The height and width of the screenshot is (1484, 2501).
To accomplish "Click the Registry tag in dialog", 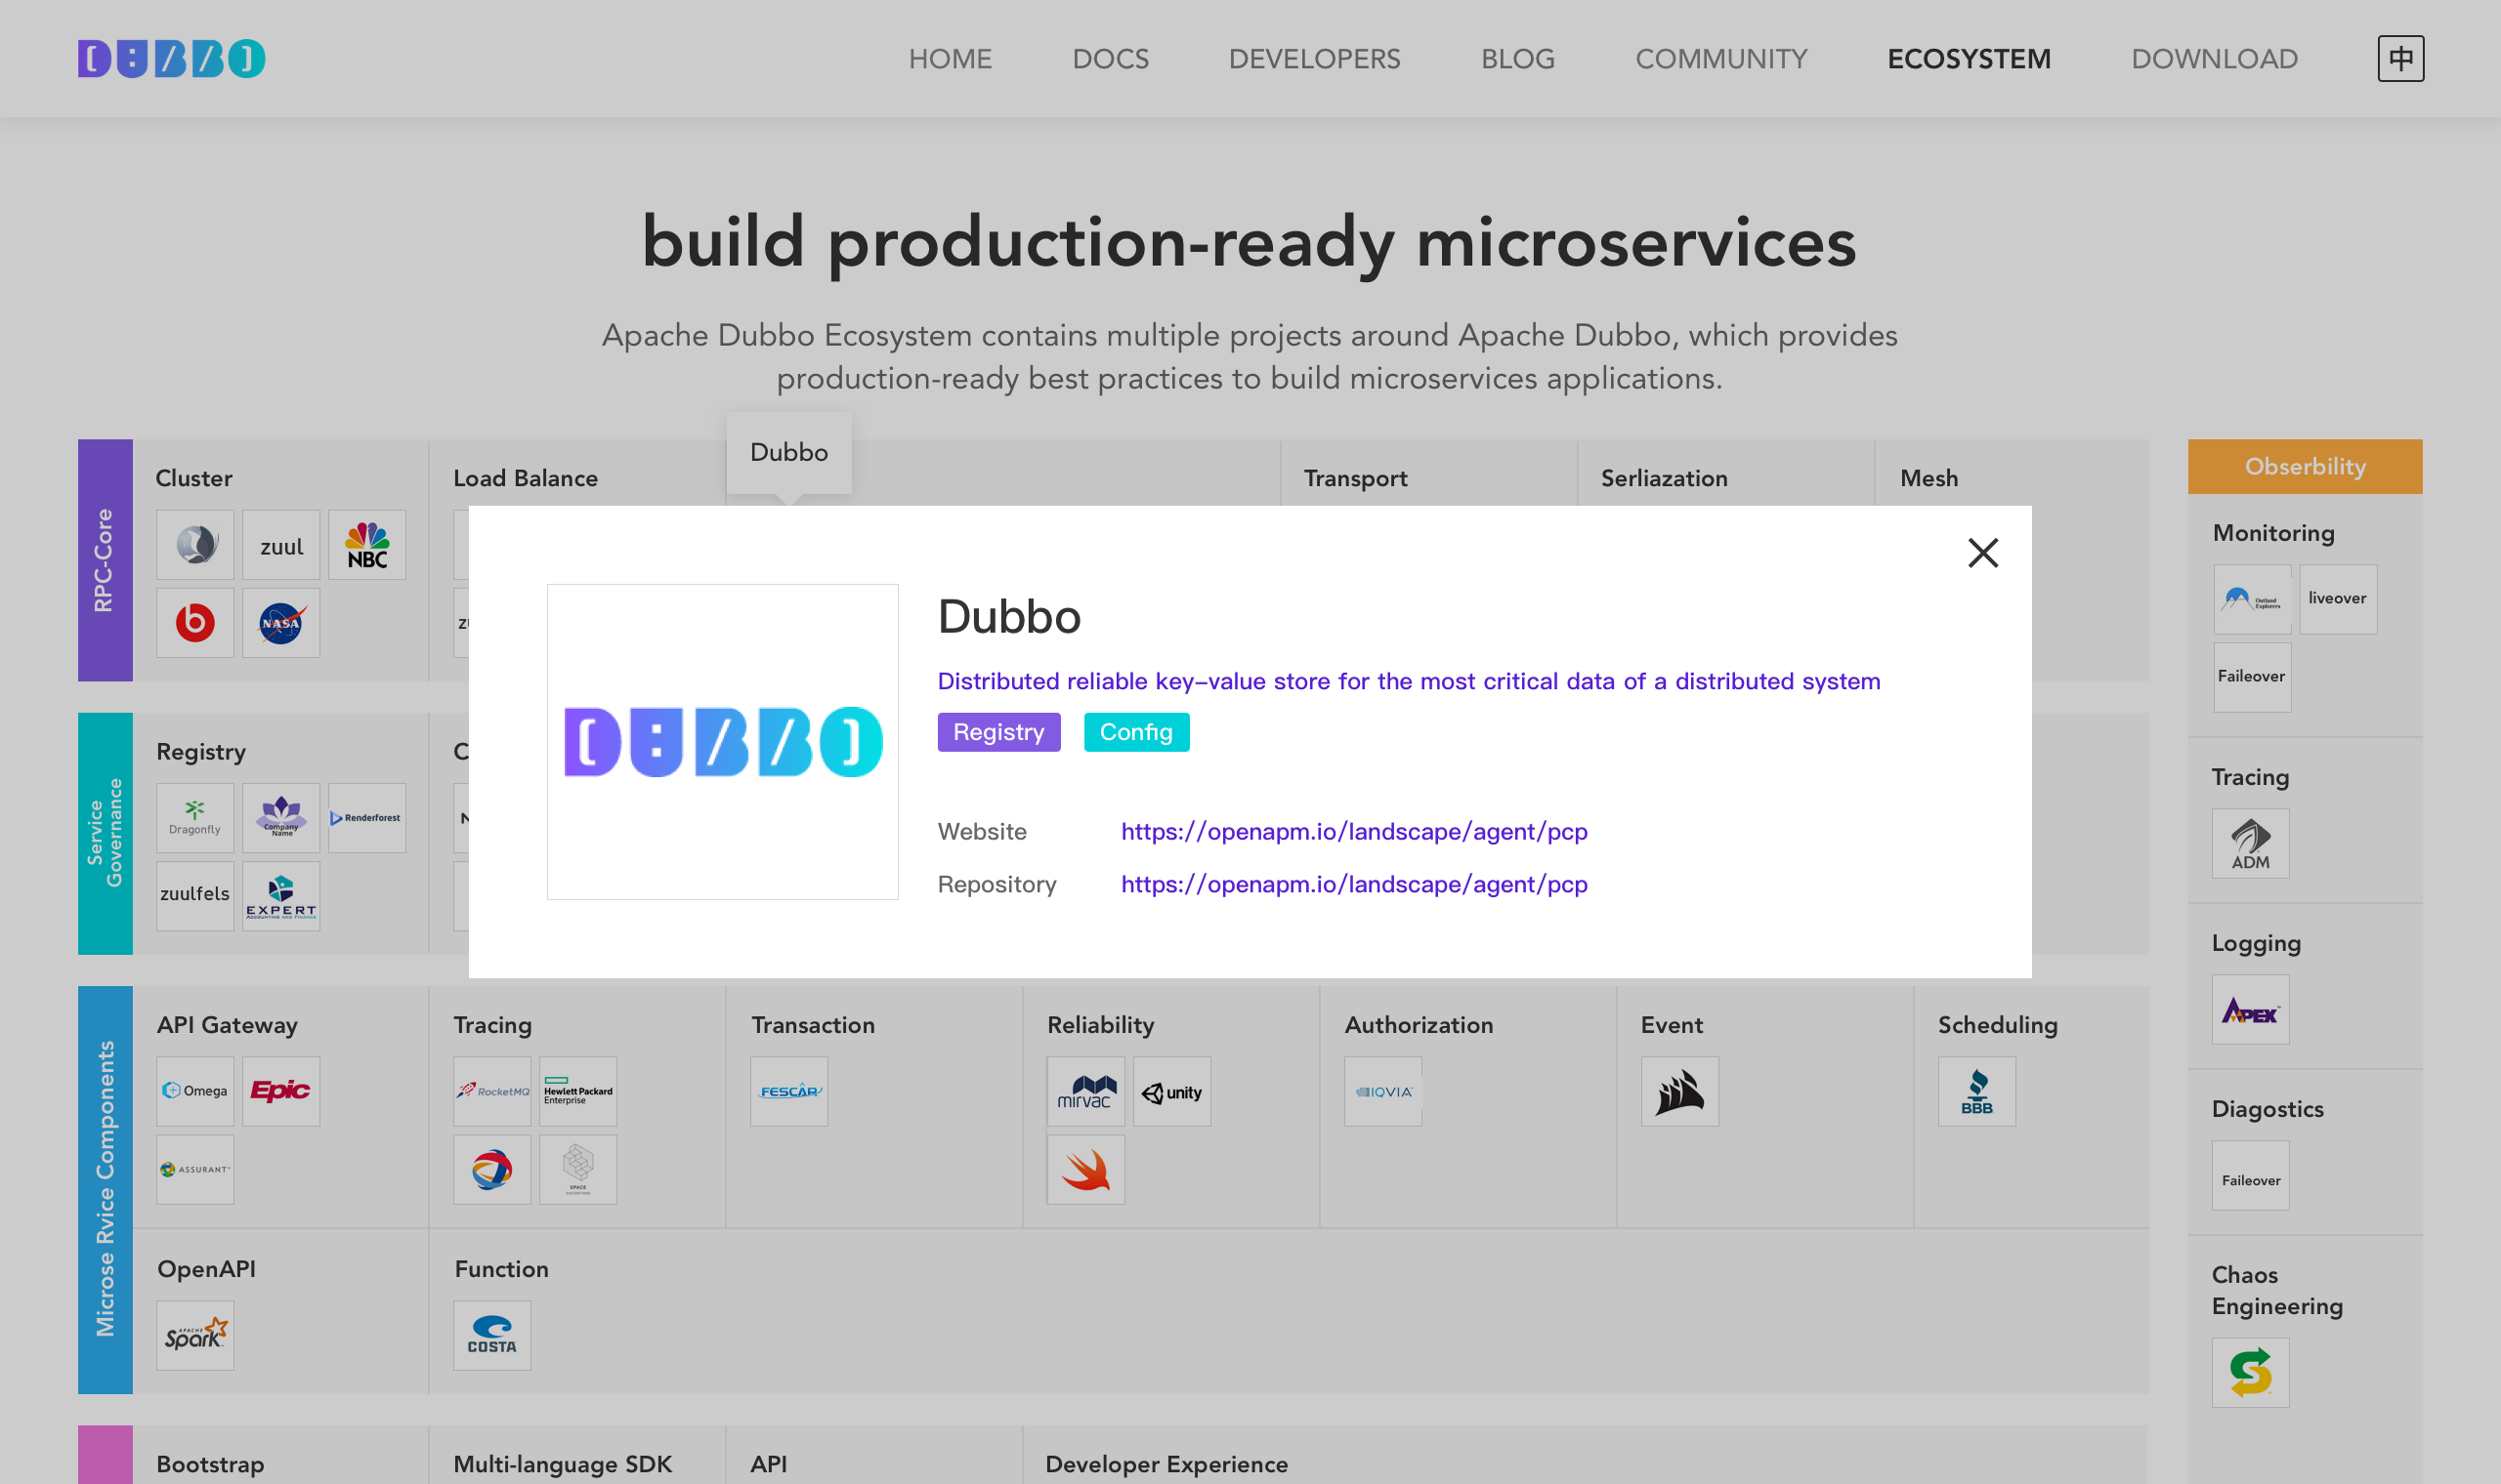I will (x=998, y=732).
